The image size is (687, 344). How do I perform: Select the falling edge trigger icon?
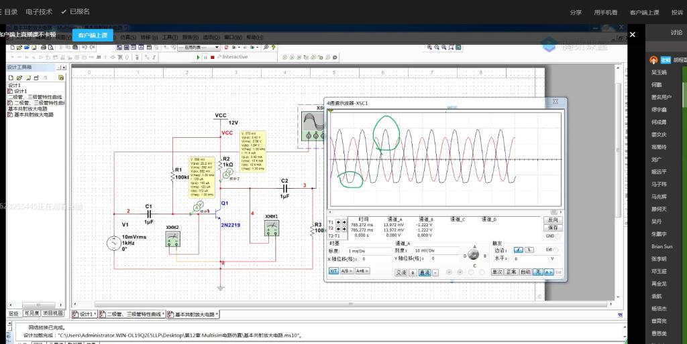pos(528,250)
